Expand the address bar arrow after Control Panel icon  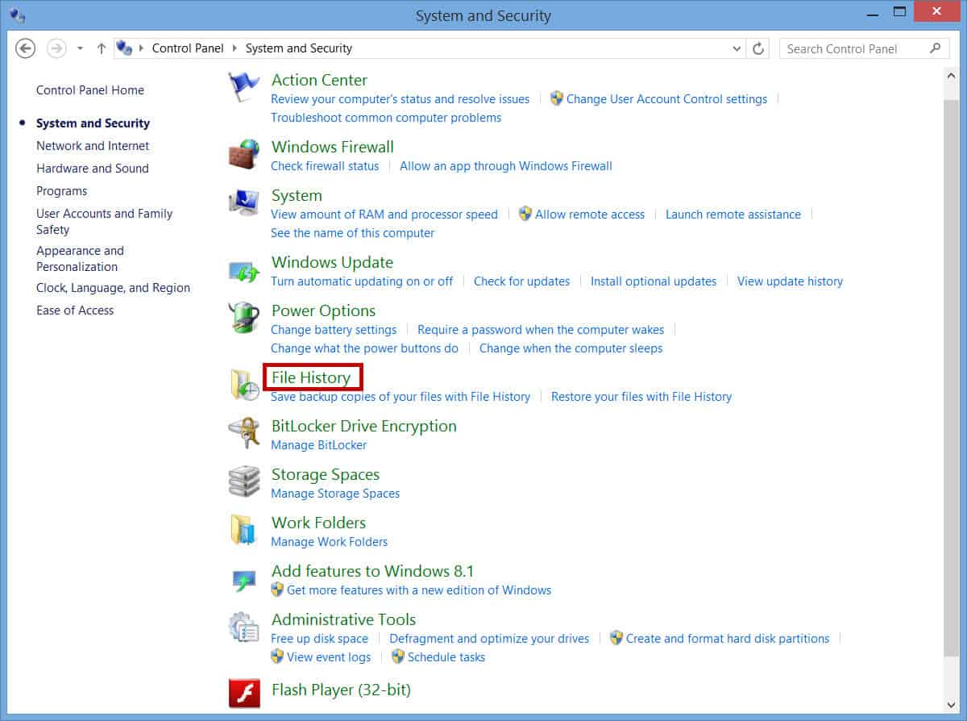coord(142,48)
